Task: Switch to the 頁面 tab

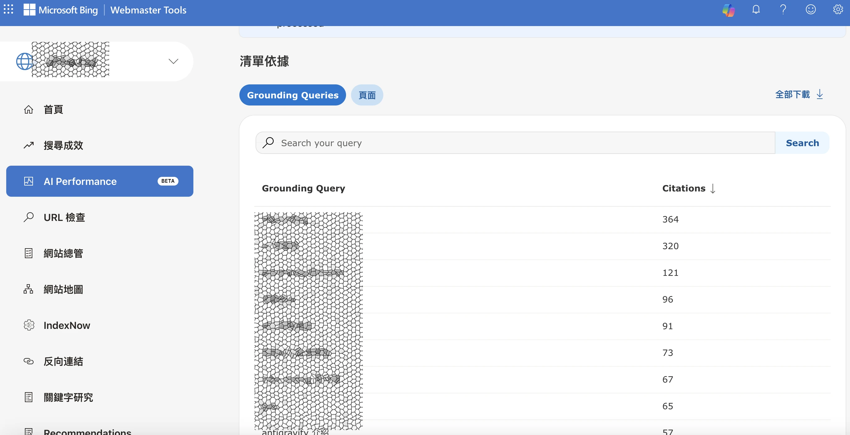Action: click(x=367, y=95)
